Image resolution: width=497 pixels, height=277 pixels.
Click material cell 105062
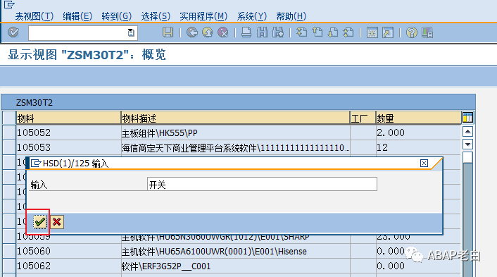point(68,266)
